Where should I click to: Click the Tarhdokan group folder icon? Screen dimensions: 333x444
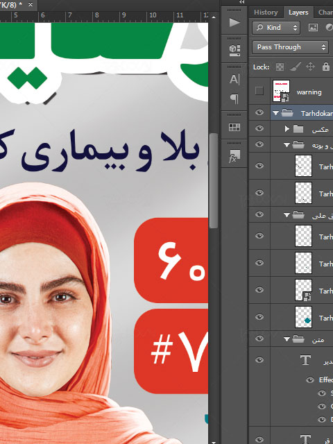pyautogui.click(x=287, y=113)
